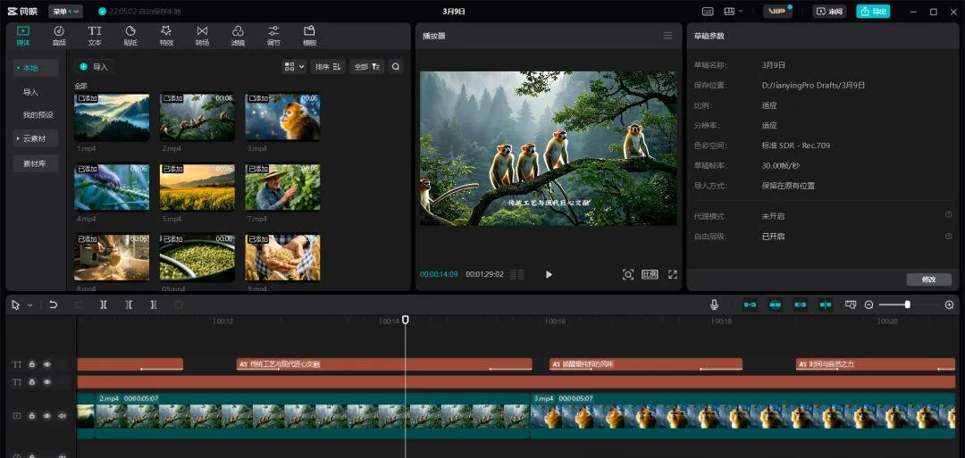This screenshot has width=965, height=458.
Task: Click the focus/scope capture icon in player
Action: tap(628, 275)
